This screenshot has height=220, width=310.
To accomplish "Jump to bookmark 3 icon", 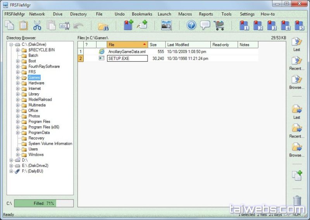I will [272, 26].
